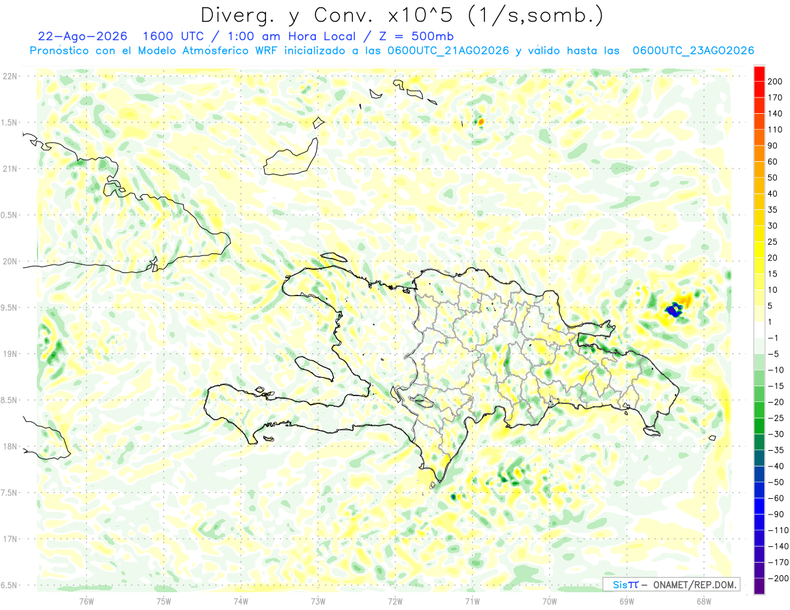790x610 pixels.
Task: Click the '19N' latitude label
Action: pos(9,354)
